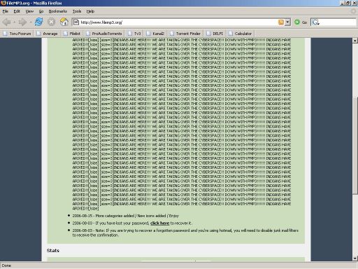The height and width of the screenshot is (269, 358).
Task: Go forward with the Forward arrow button
Action: click(x=22, y=22)
